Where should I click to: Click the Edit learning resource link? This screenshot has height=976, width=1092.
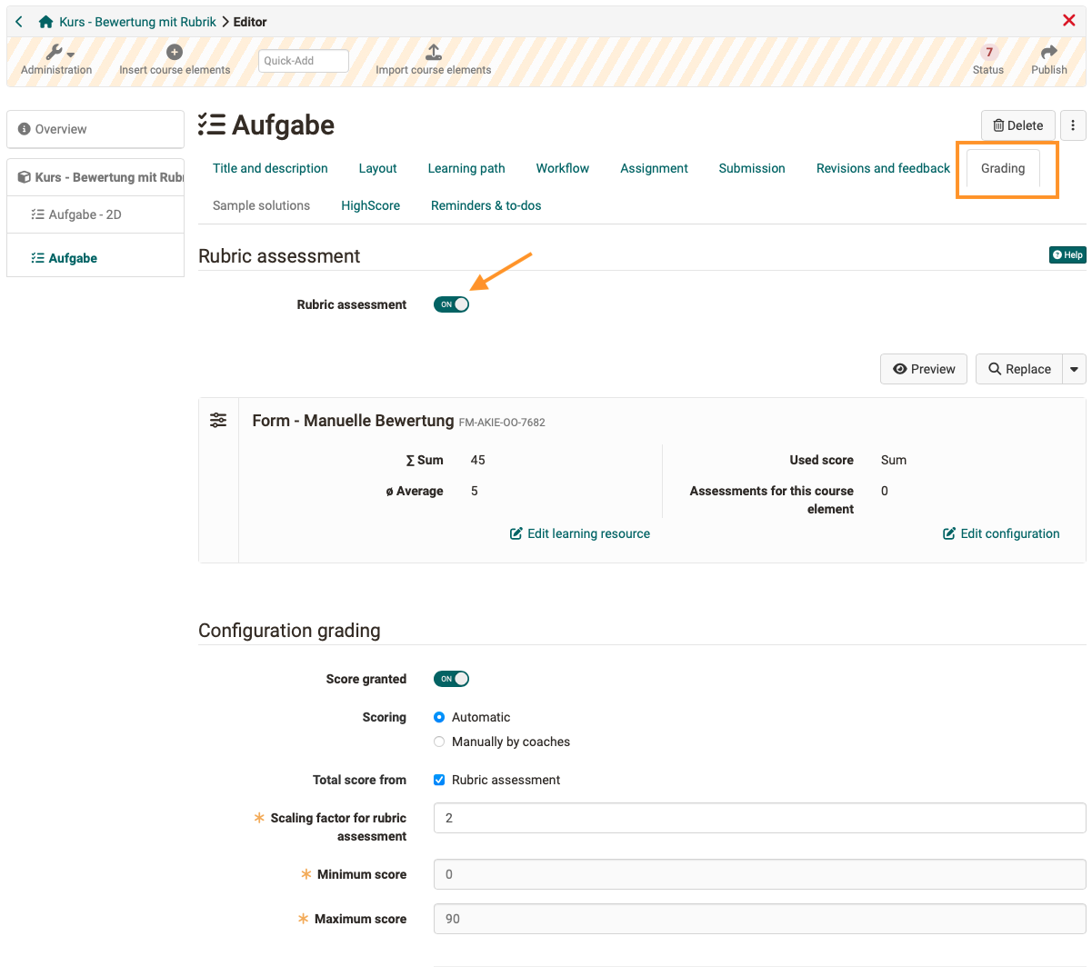579,533
